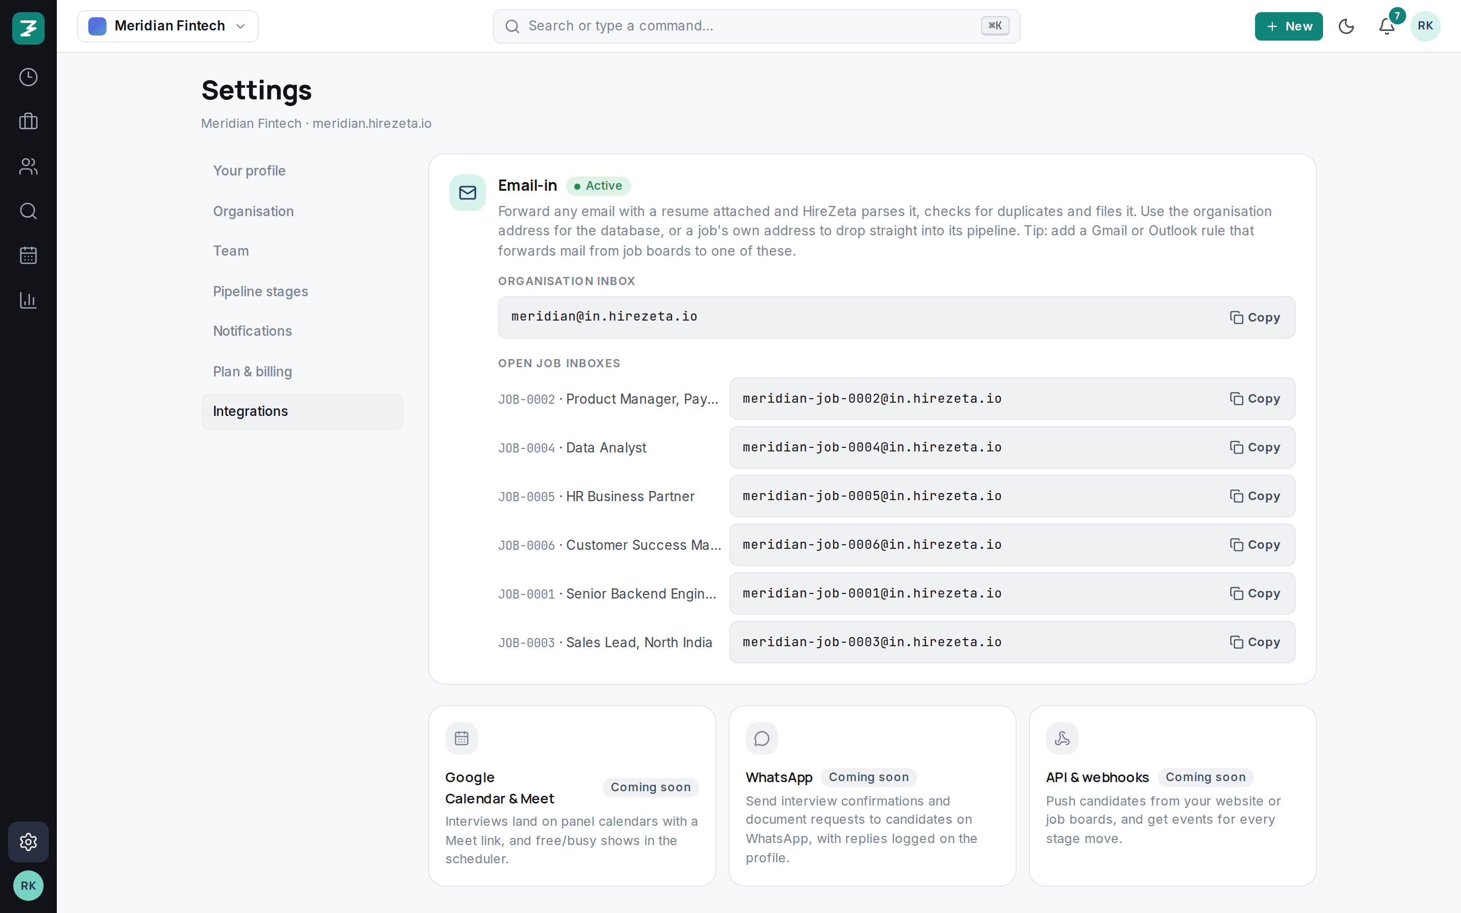Open Plan & billing settings section
This screenshot has height=913, width=1461.
[302, 371]
